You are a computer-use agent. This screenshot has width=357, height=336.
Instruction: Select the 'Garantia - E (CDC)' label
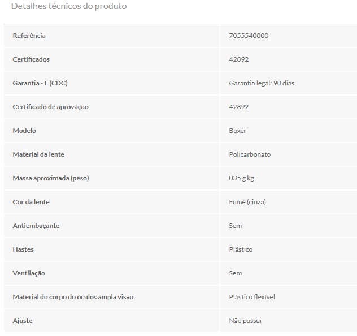[x=40, y=83]
